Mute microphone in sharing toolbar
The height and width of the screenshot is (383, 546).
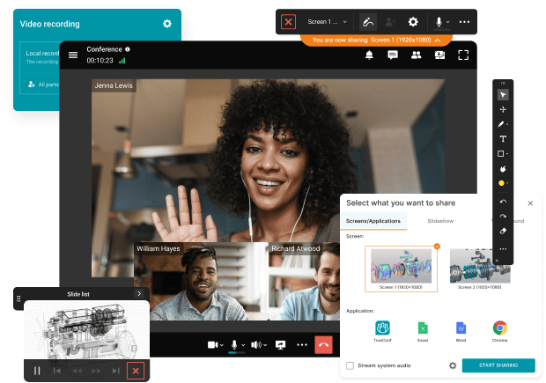[439, 22]
